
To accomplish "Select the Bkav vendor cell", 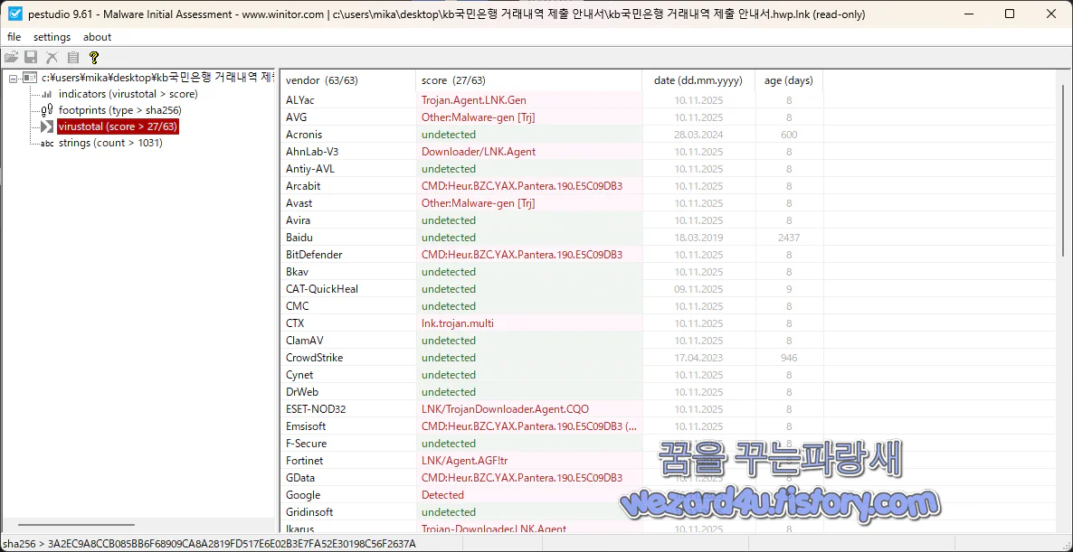I will click(347, 272).
